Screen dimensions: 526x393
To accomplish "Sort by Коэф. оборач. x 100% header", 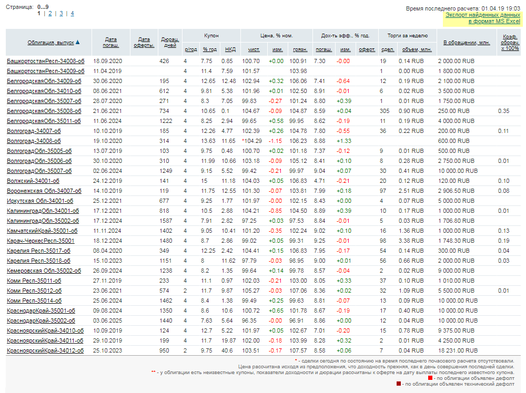I will click(510, 43).
